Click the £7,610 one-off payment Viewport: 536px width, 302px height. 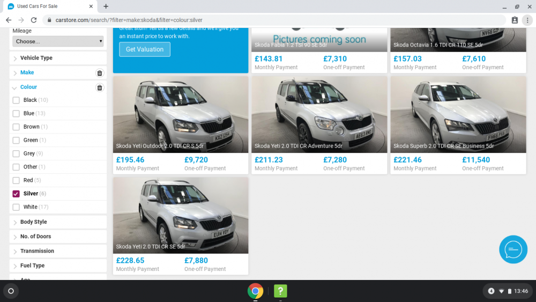click(x=474, y=59)
